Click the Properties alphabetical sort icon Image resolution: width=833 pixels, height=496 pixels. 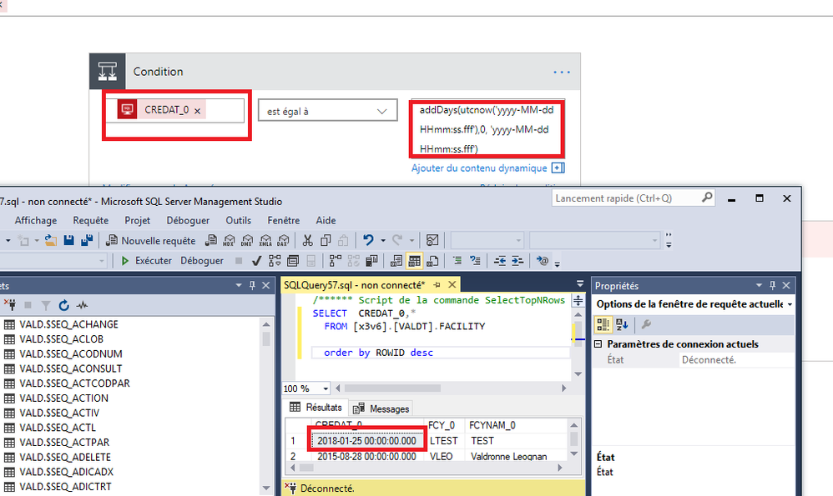click(622, 324)
